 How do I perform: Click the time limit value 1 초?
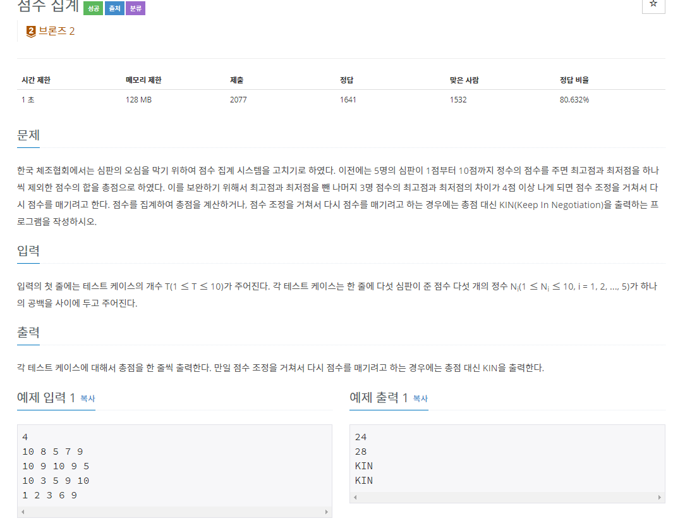28,100
